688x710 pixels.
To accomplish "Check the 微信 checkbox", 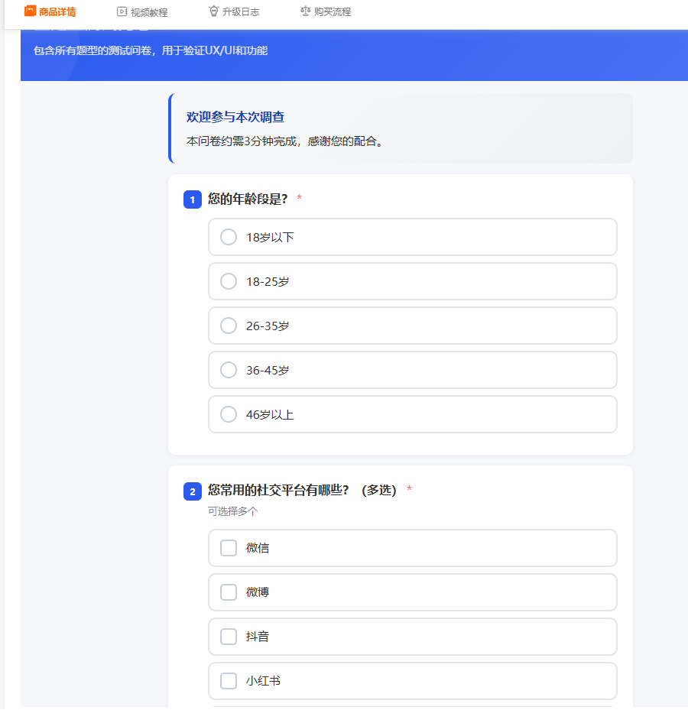I will click(x=229, y=548).
